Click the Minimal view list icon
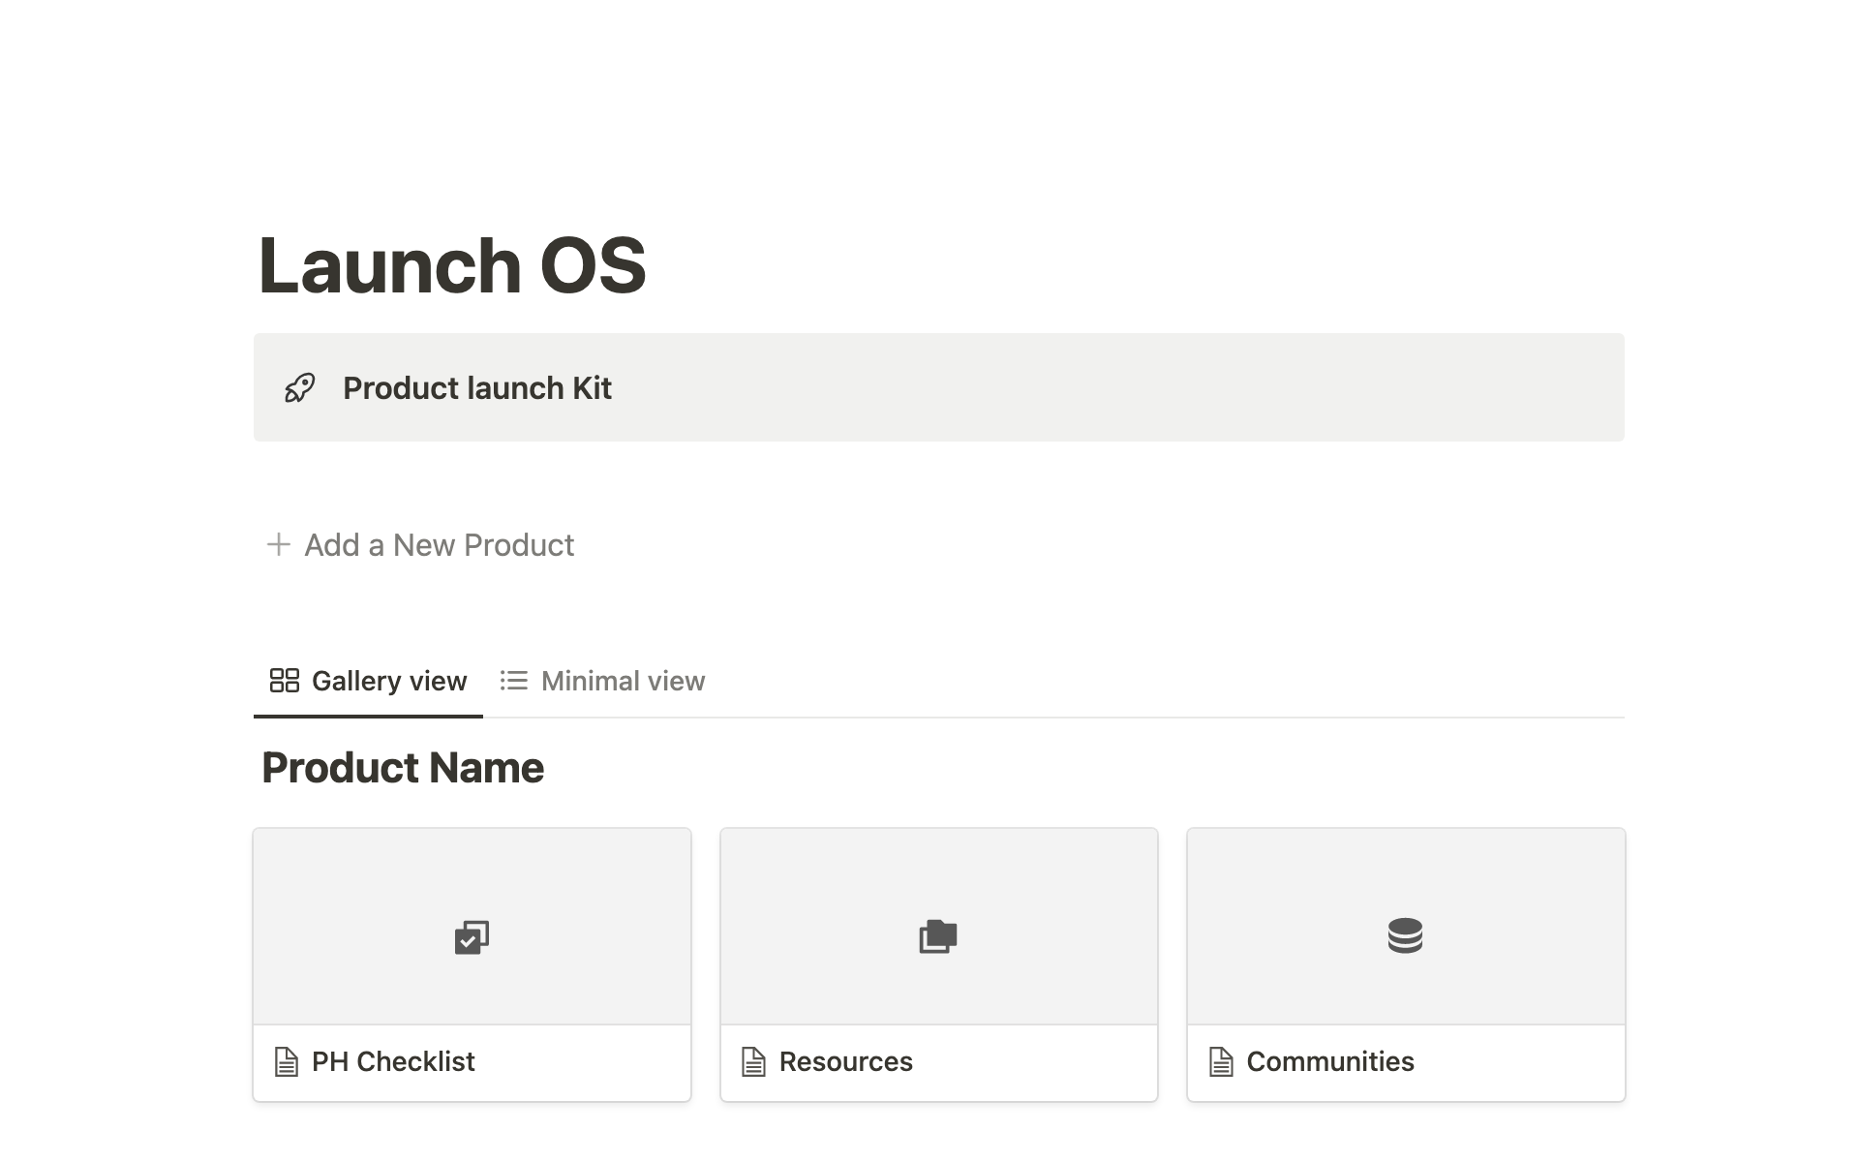Viewport: 1859px width, 1162px height. tap(513, 681)
